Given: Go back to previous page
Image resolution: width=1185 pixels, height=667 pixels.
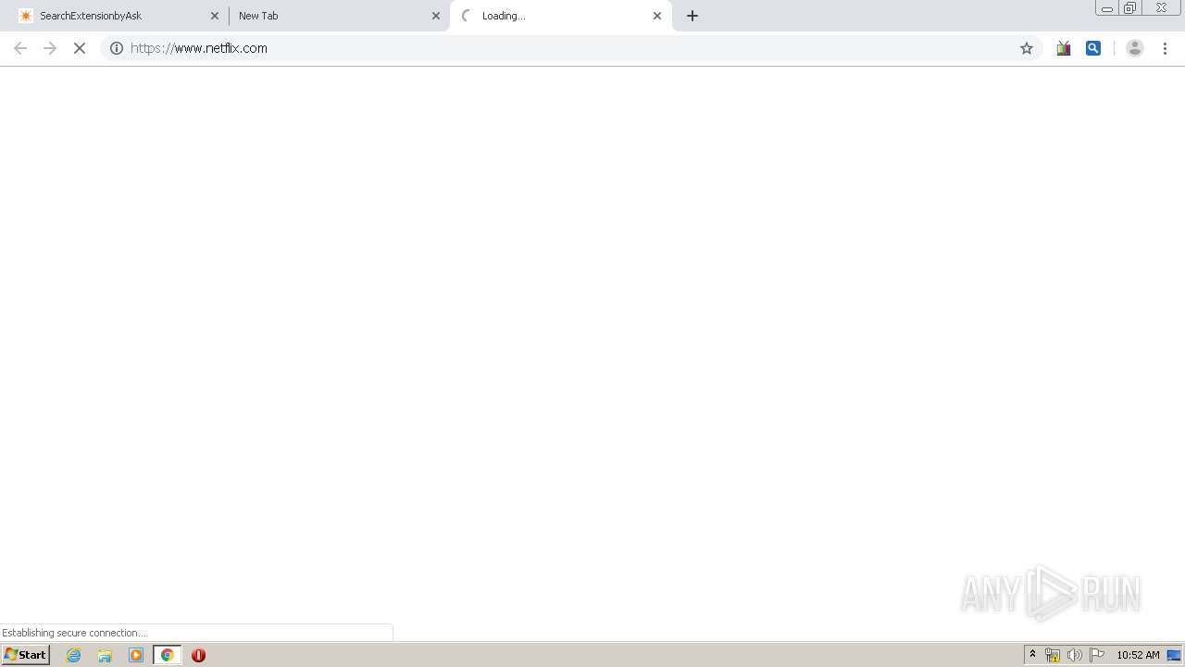Looking at the screenshot, I should pyautogui.click(x=20, y=48).
